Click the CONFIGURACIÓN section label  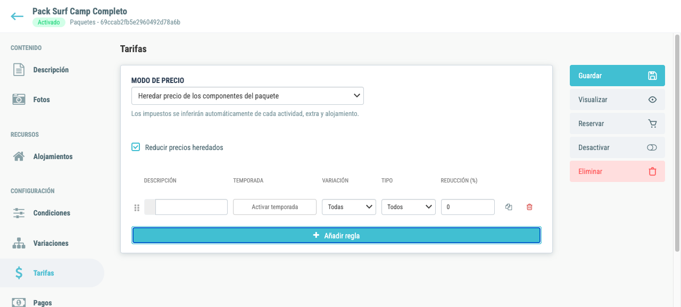click(33, 190)
